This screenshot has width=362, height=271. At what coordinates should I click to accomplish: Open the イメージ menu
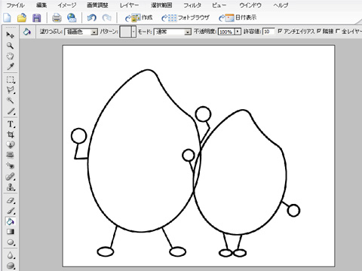pyautogui.click(x=67, y=5)
